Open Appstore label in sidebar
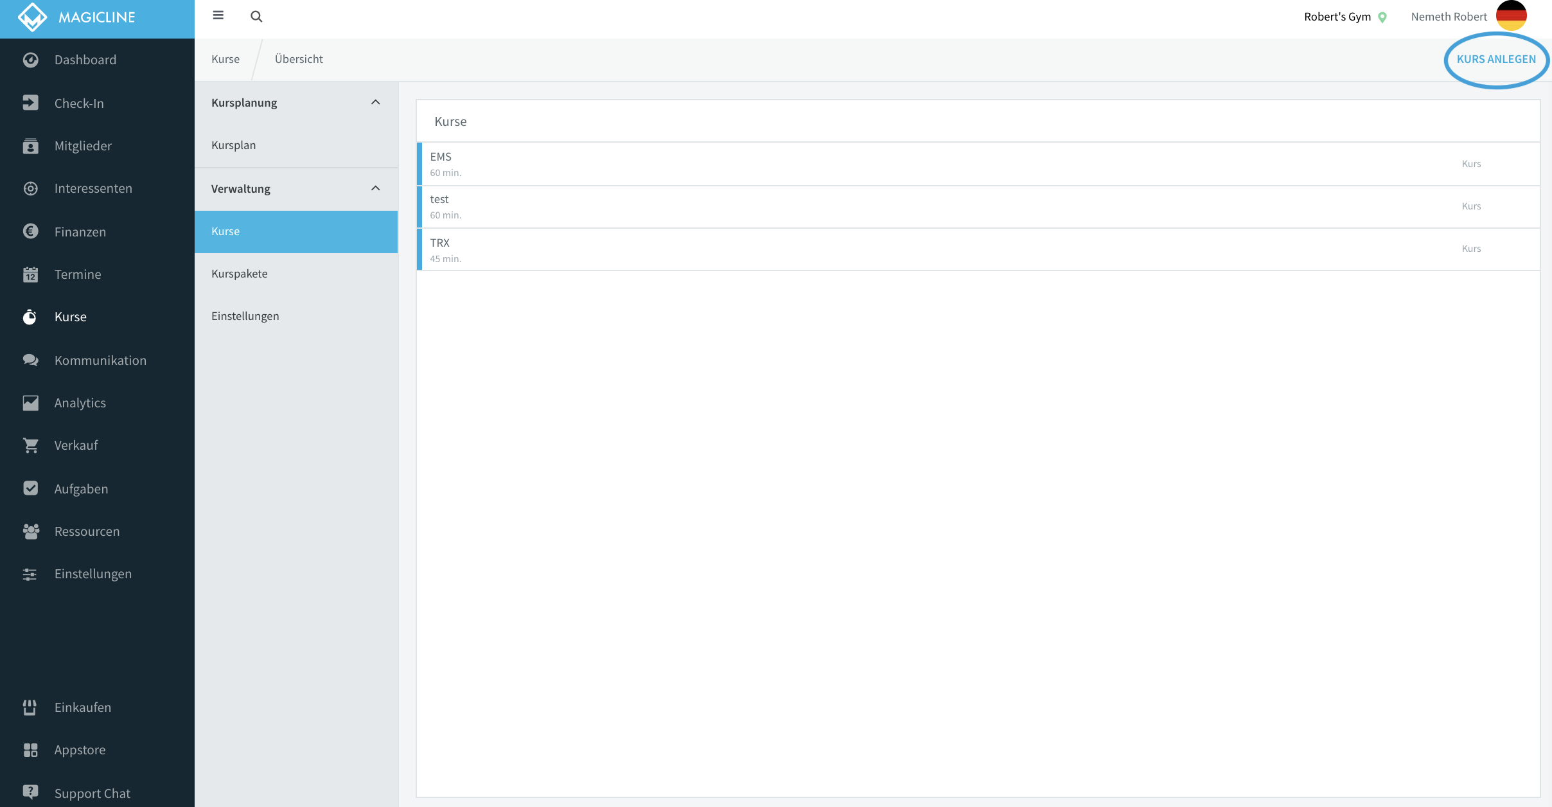This screenshot has height=807, width=1552. point(80,750)
